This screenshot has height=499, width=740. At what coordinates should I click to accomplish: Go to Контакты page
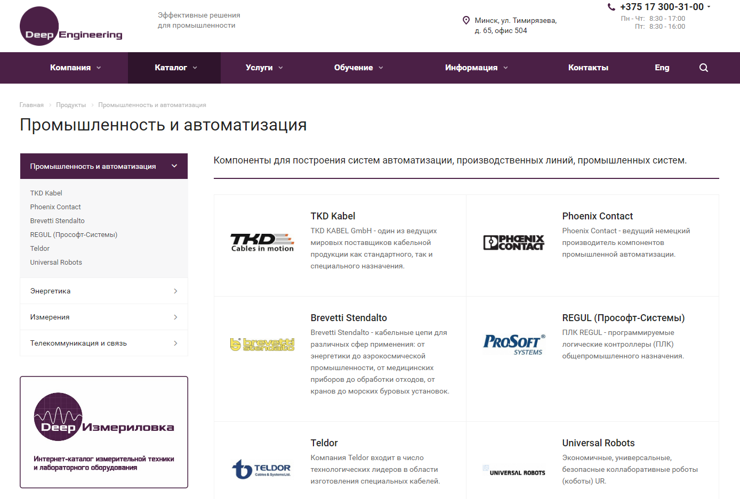tap(588, 68)
